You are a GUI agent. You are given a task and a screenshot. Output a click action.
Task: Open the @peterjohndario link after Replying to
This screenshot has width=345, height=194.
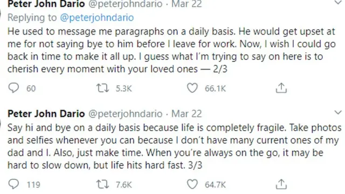(97, 18)
